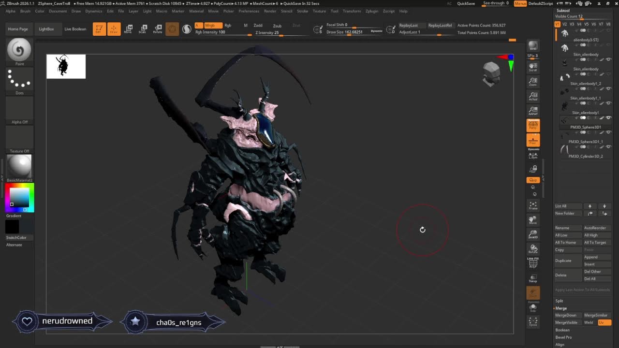Click the AAHalf button
Screen dimensions: 619x348
[x=533, y=111]
